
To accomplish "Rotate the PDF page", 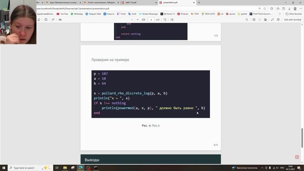I will click(165, 19).
